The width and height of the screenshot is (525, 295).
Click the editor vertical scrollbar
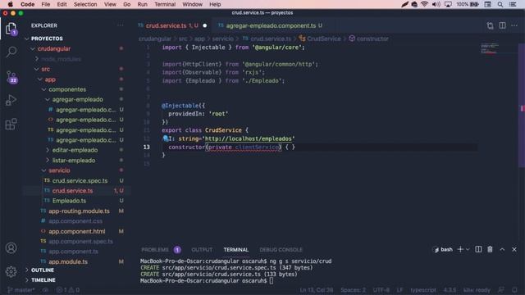click(522, 106)
